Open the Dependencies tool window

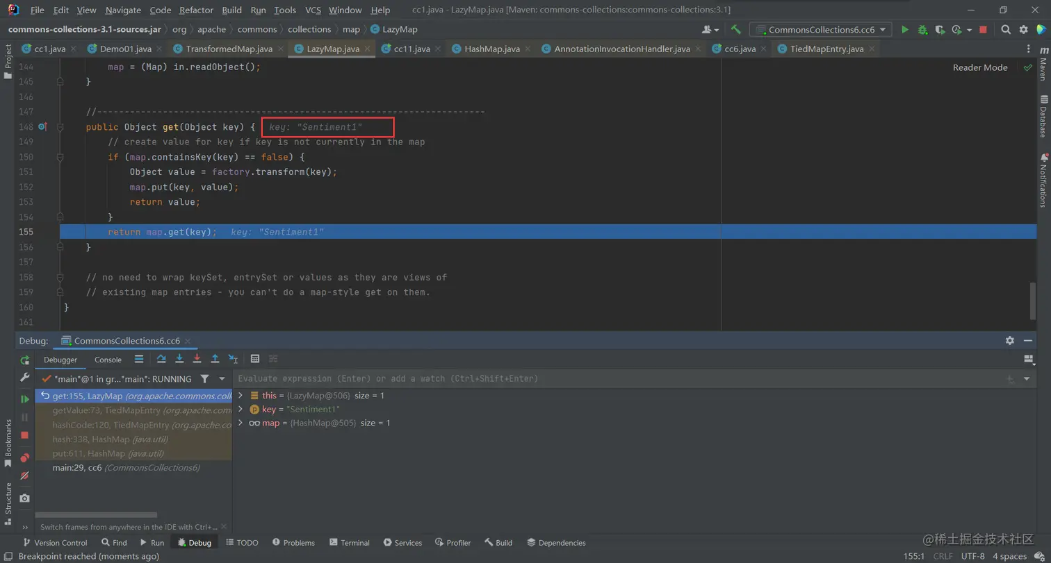556,543
